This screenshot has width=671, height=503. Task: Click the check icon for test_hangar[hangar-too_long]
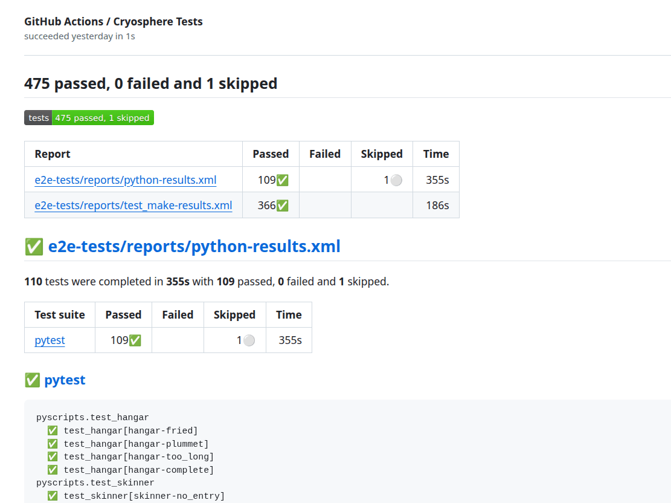click(x=53, y=456)
